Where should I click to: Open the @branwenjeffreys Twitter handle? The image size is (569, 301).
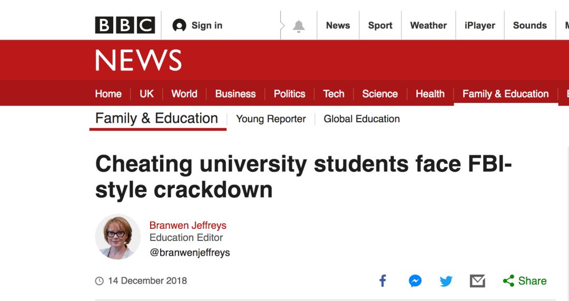pyautogui.click(x=190, y=253)
